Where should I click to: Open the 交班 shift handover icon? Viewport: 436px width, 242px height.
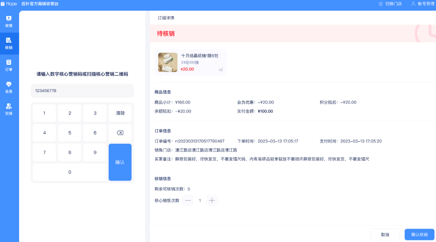pos(9,106)
